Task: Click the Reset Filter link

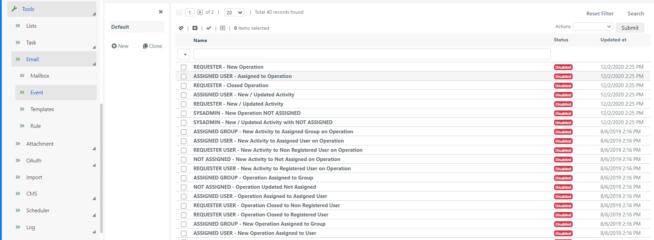Action: pyautogui.click(x=600, y=13)
